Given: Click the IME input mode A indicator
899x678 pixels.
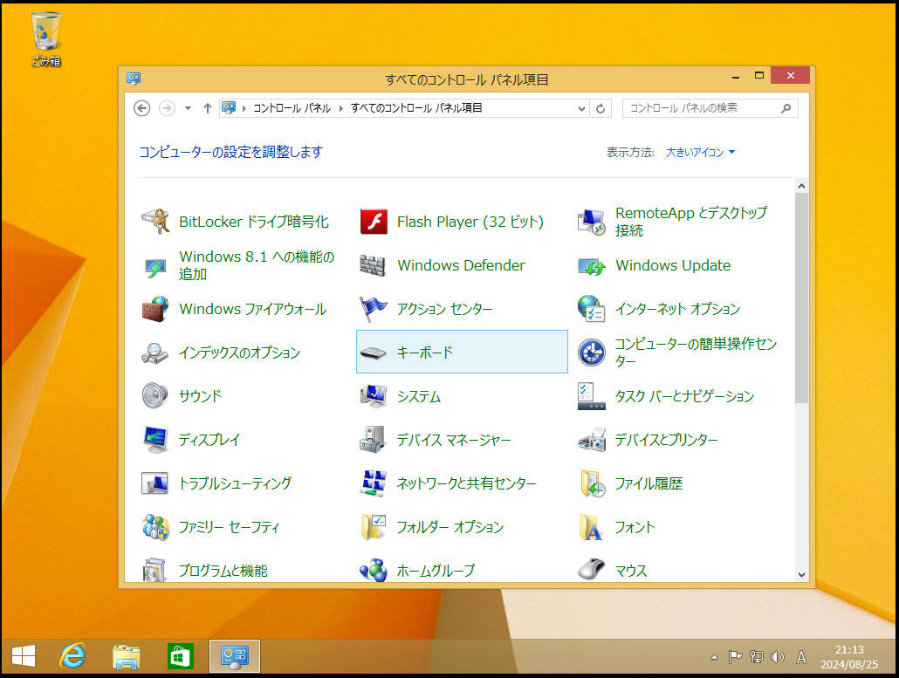Looking at the screenshot, I should coord(801,657).
